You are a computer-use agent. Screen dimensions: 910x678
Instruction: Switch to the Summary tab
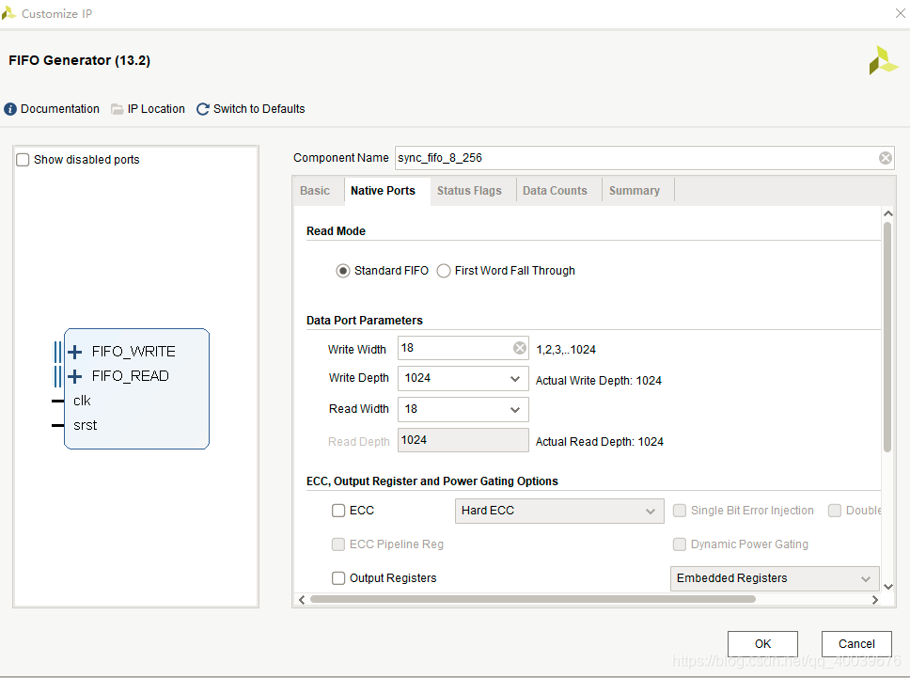pyautogui.click(x=635, y=191)
